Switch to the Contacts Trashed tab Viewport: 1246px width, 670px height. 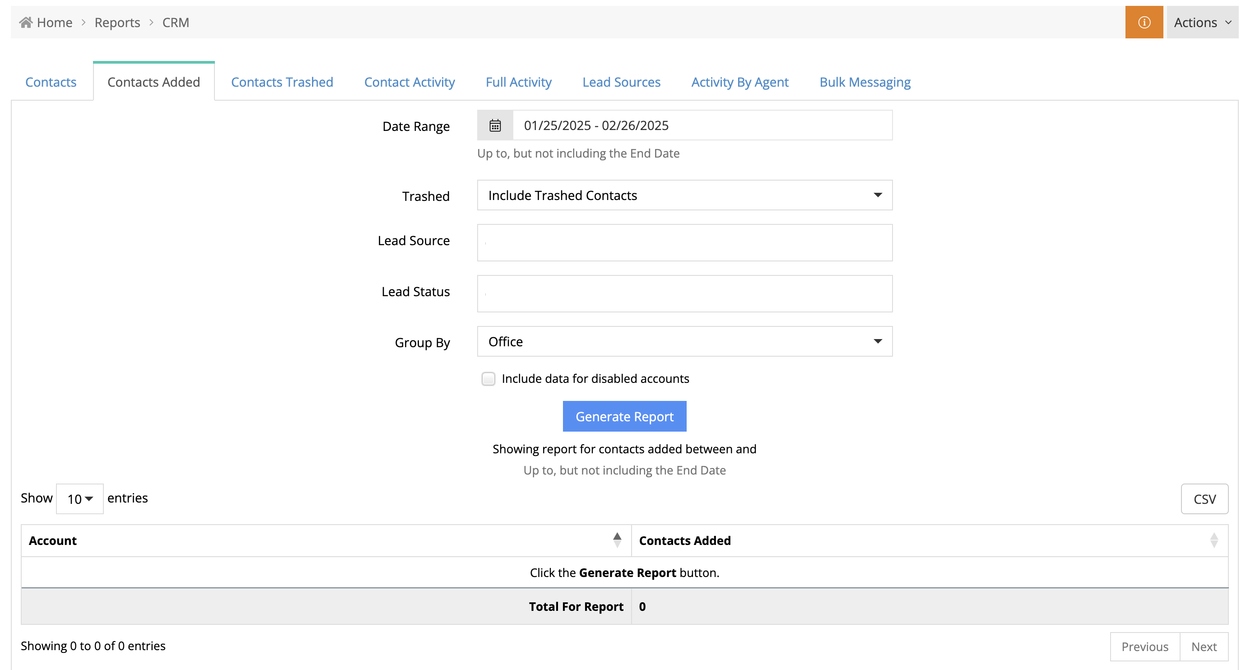[282, 82]
